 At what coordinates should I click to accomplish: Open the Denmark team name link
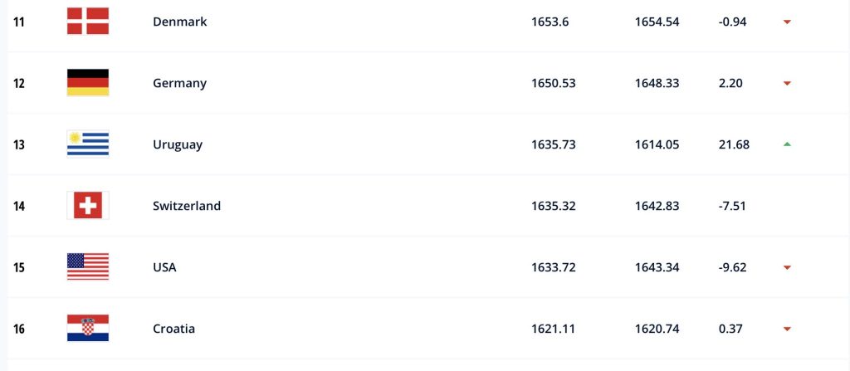point(180,22)
